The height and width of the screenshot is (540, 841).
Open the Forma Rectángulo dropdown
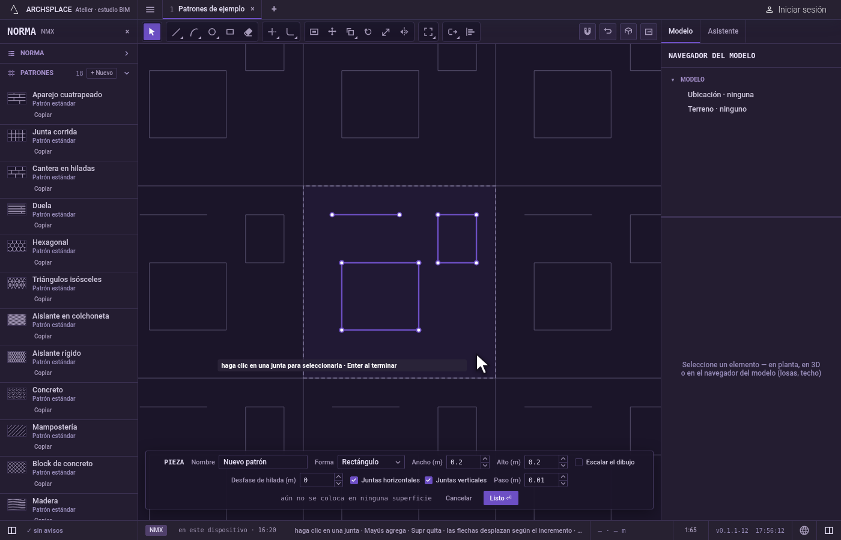tap(371, 462)
